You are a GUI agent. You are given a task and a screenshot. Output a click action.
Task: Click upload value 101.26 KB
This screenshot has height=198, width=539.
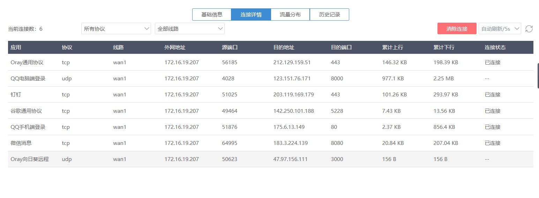click(x=395, y=95)
